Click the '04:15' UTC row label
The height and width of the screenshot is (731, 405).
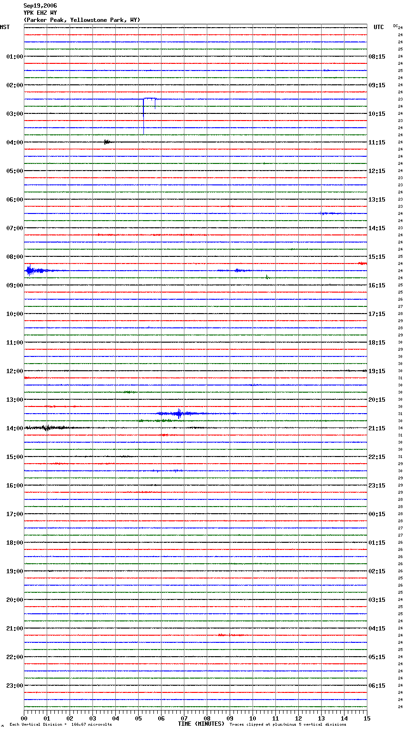point(377,629)
